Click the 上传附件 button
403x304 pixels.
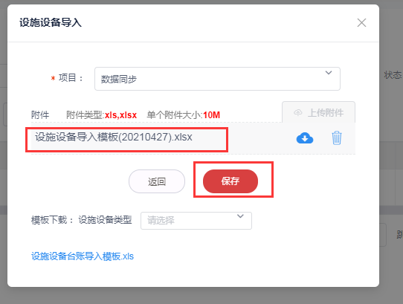[x=319, y=112]
